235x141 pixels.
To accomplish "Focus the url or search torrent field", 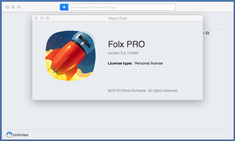I will point(122,7).
